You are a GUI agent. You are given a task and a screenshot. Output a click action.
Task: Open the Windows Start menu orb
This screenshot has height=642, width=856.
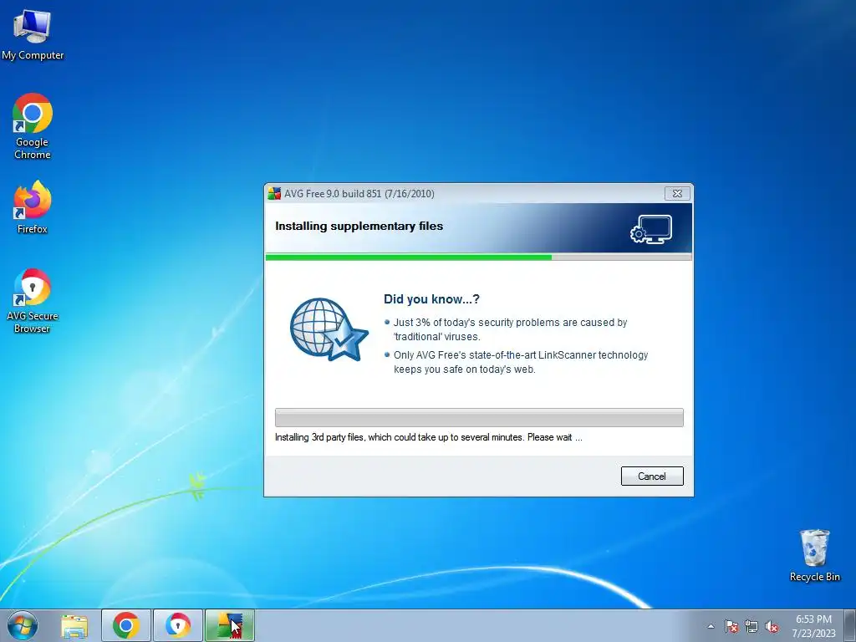23,625
